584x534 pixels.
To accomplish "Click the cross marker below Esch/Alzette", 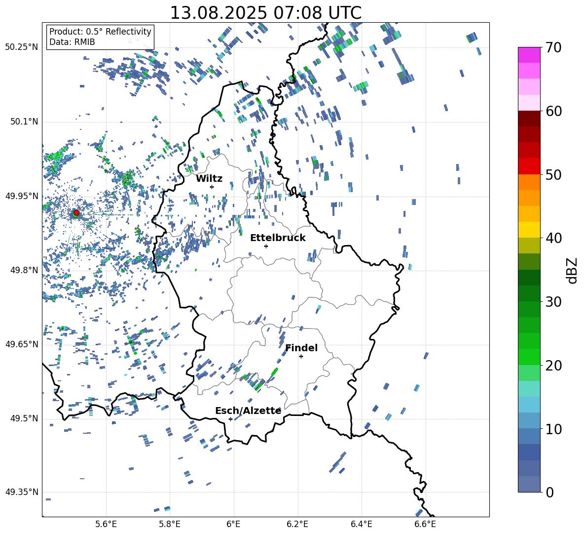I will pos(230,419).
